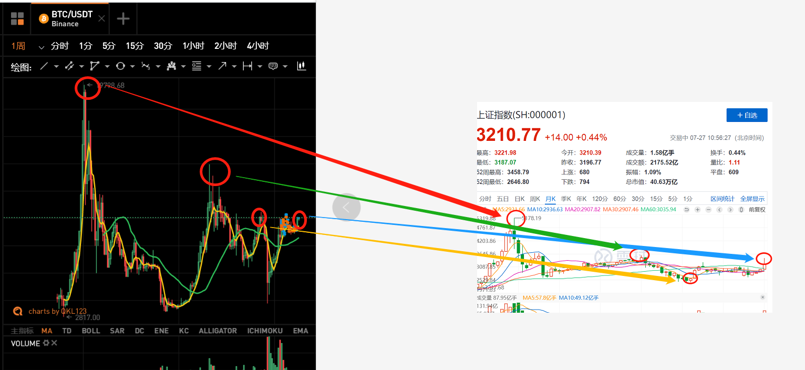Select the parallel channel drawing tool
805x370 pixels.
(x=69, y=66)
